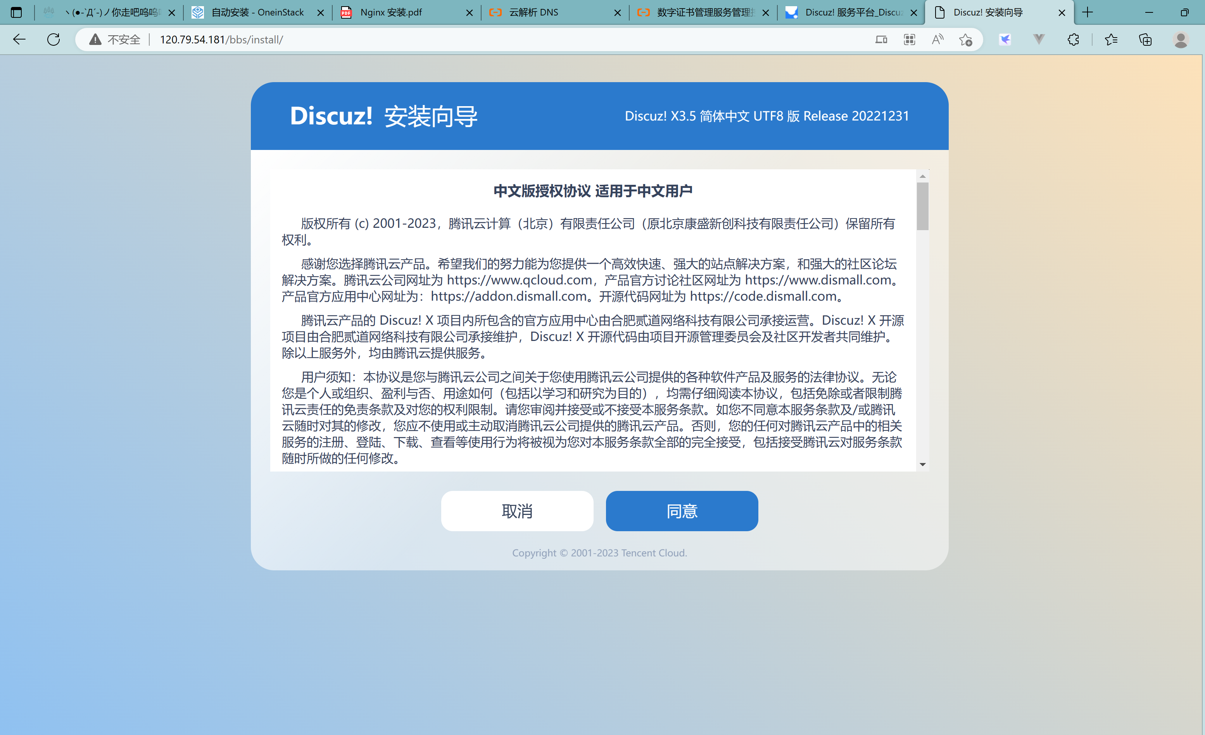The image size is (1205, 735).
Task: Click the Copyright Tencent Cloud footer text
Action: point(599,553)
